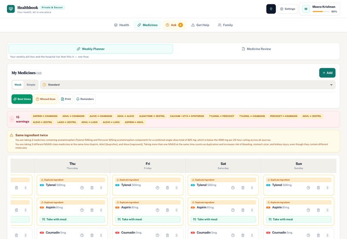Open the Standard schedule dropdown
The image size is (347, 239).
(188, 85)
